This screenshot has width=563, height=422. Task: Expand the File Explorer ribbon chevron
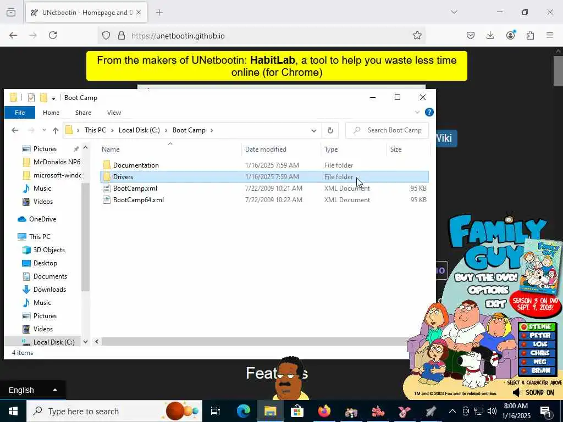point(417,112)
